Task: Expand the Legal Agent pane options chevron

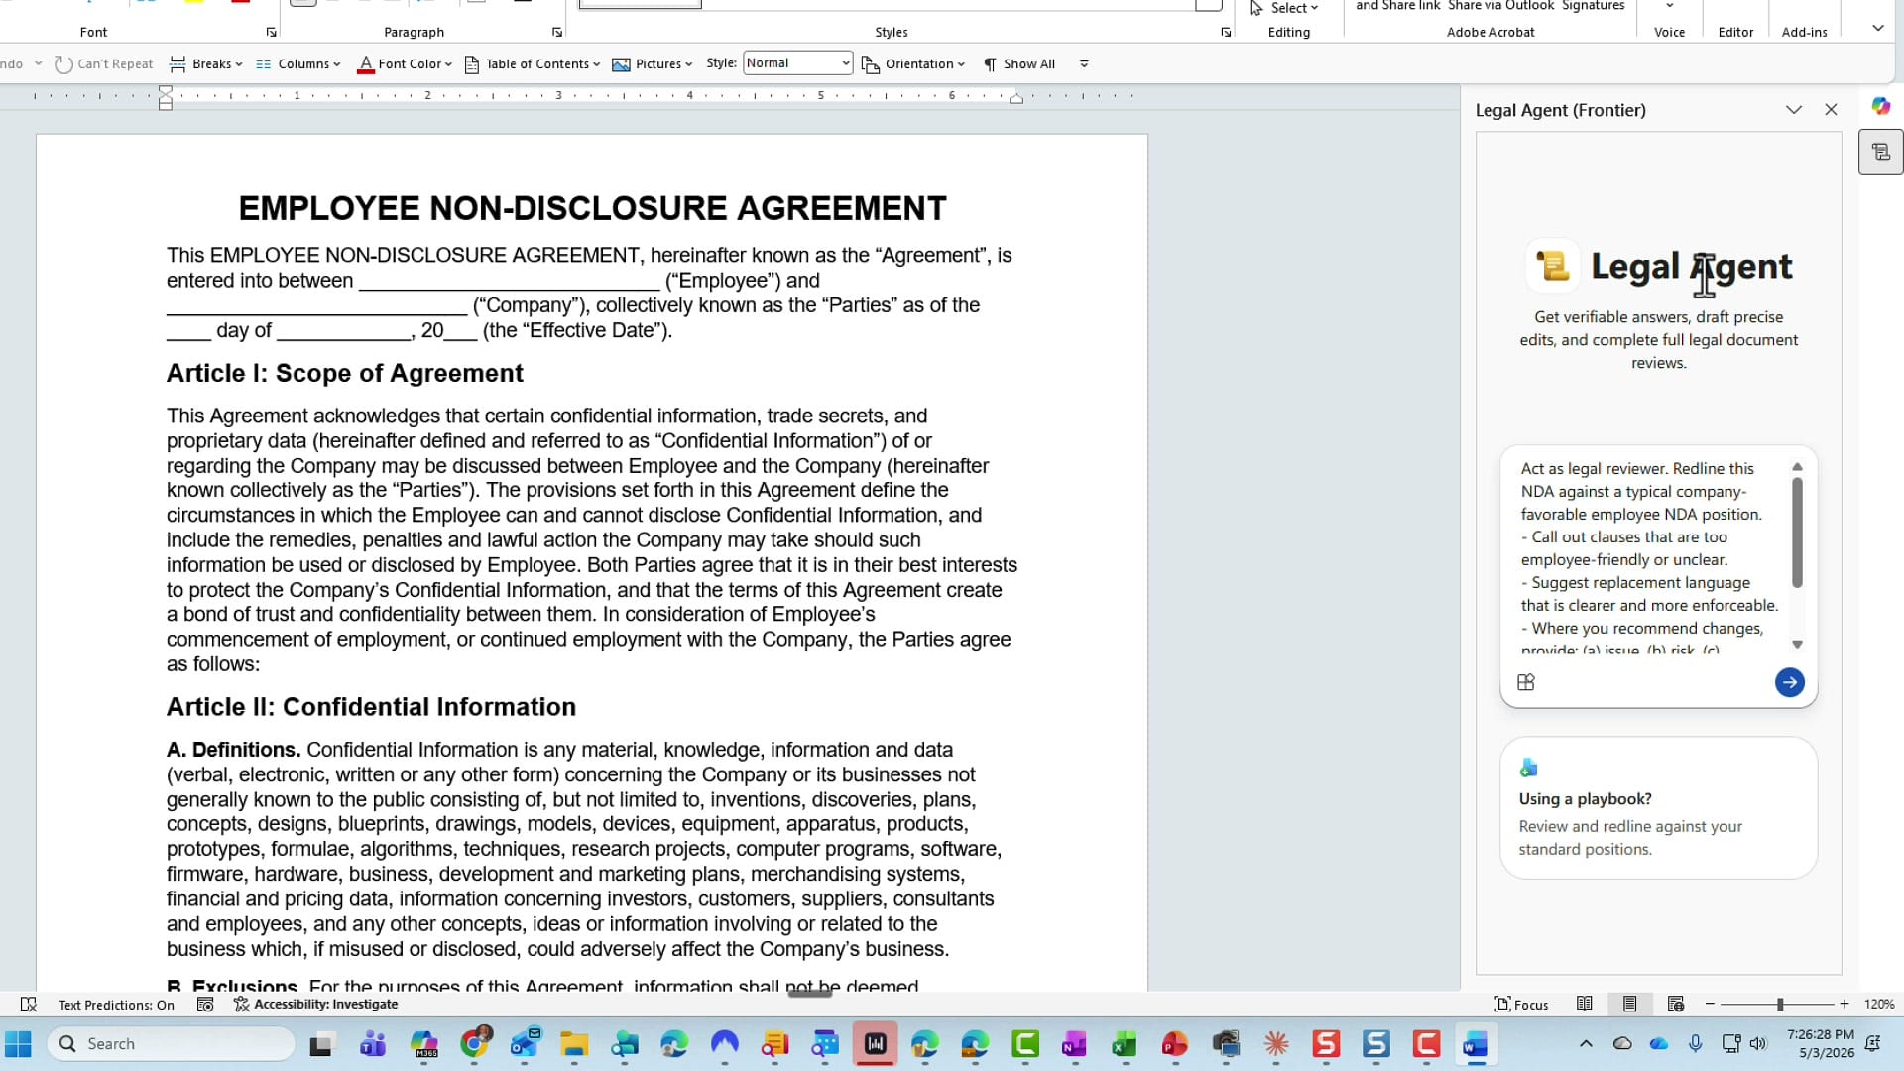Action: tap(1794, 110)
